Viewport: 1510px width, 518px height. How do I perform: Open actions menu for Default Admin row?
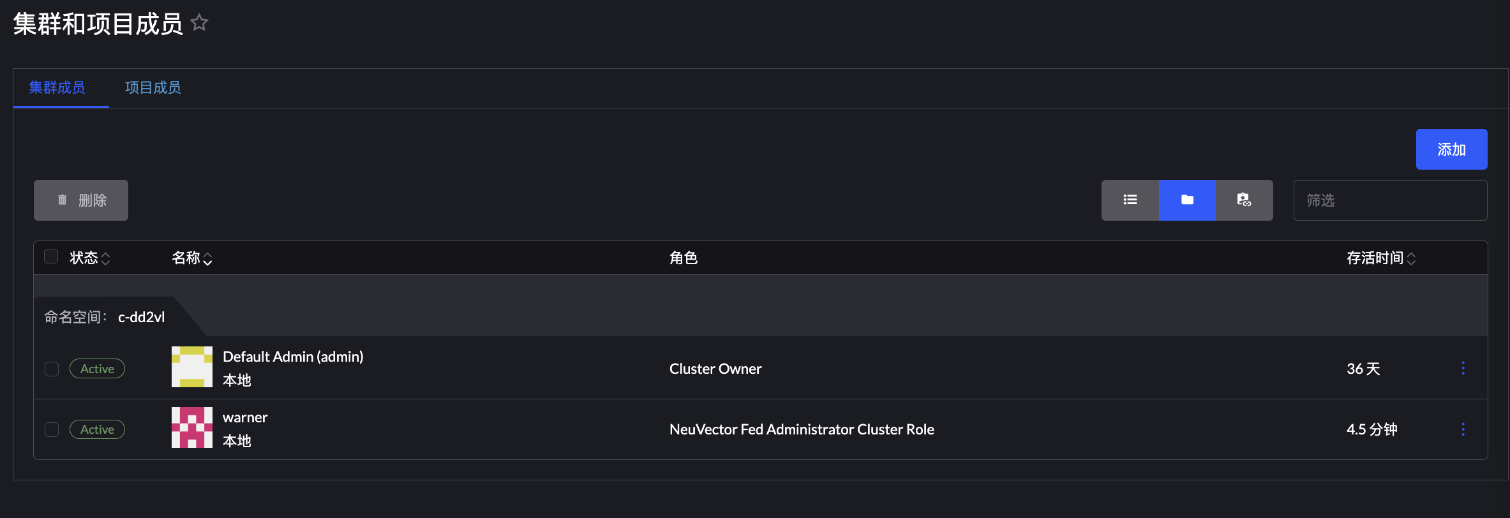(x=1463, y=368)
